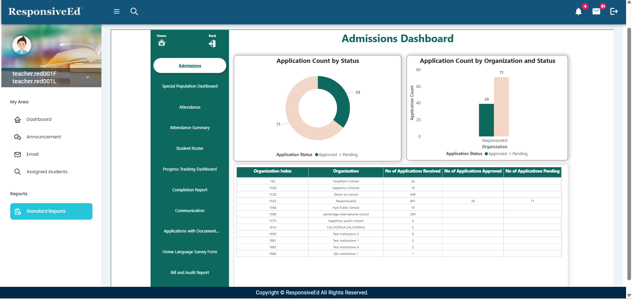Click the search magnifier icon in header

coord(134,12)
